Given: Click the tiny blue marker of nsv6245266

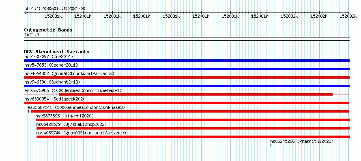Looking at the screenshot, I should [x=271, y=145].
